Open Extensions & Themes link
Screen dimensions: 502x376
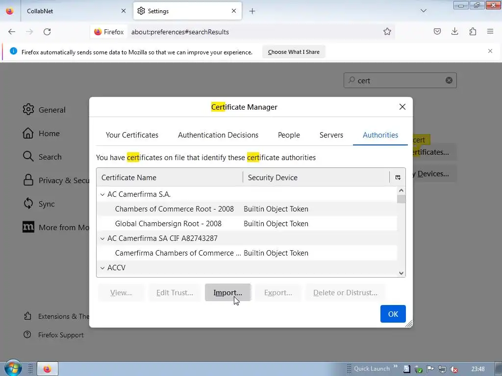point(56,316)
